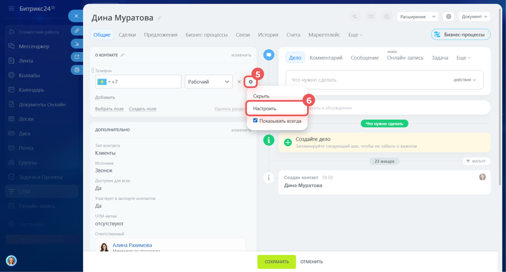Open the country flag code selector

coord(104,82)
